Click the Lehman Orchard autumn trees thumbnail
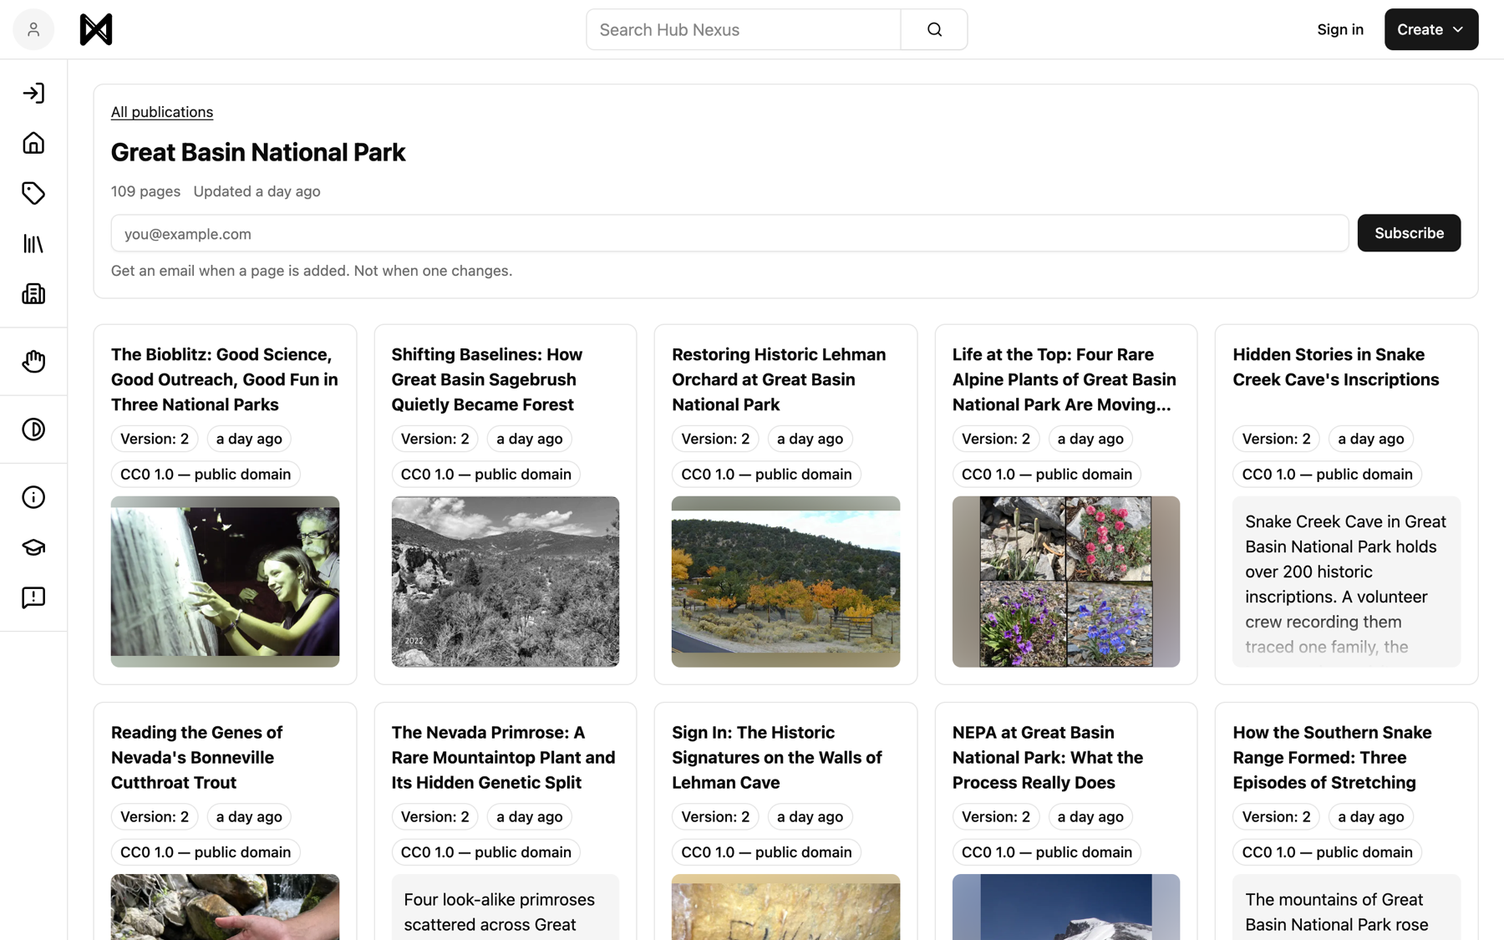The width and height of the screenshot is (1504, 940). [785, 582]
